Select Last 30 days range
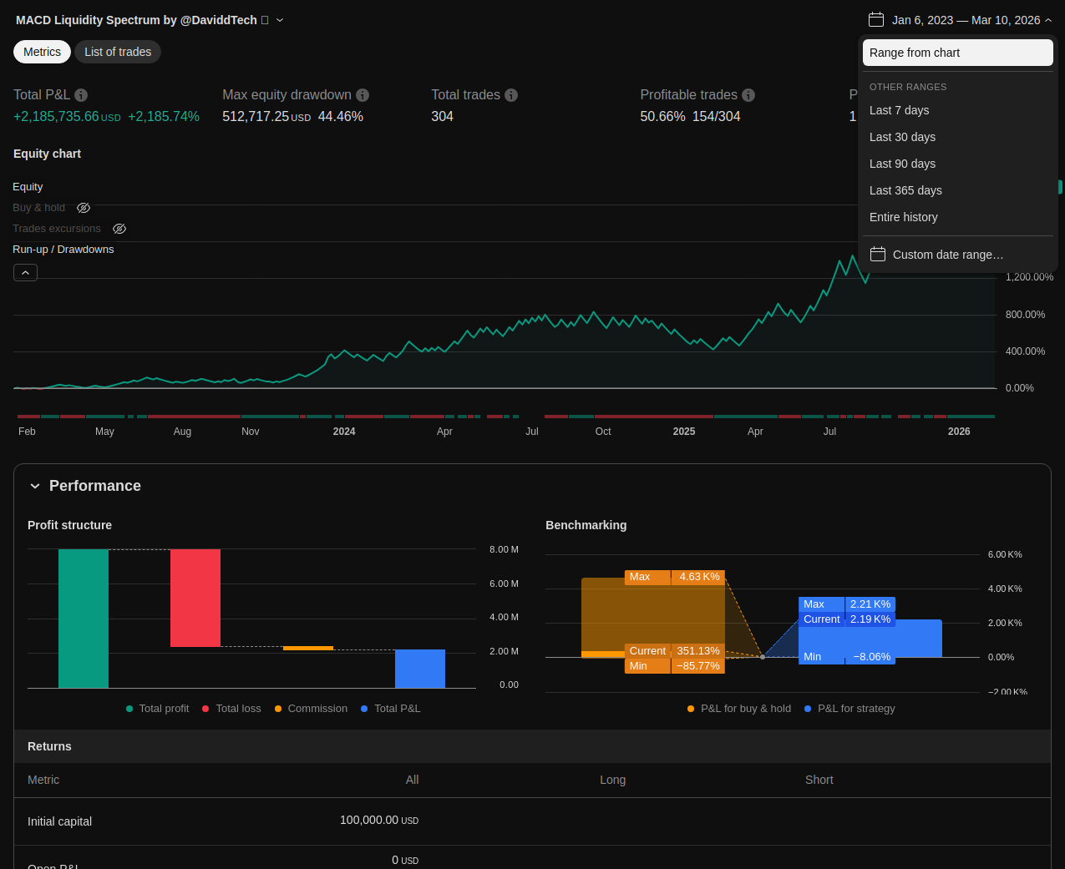1065x869 pixels. (902, 137)
